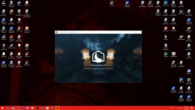Launch Avast Free Antivirus shortcut
Screen dimensions: 195x110
pos(27,29)
